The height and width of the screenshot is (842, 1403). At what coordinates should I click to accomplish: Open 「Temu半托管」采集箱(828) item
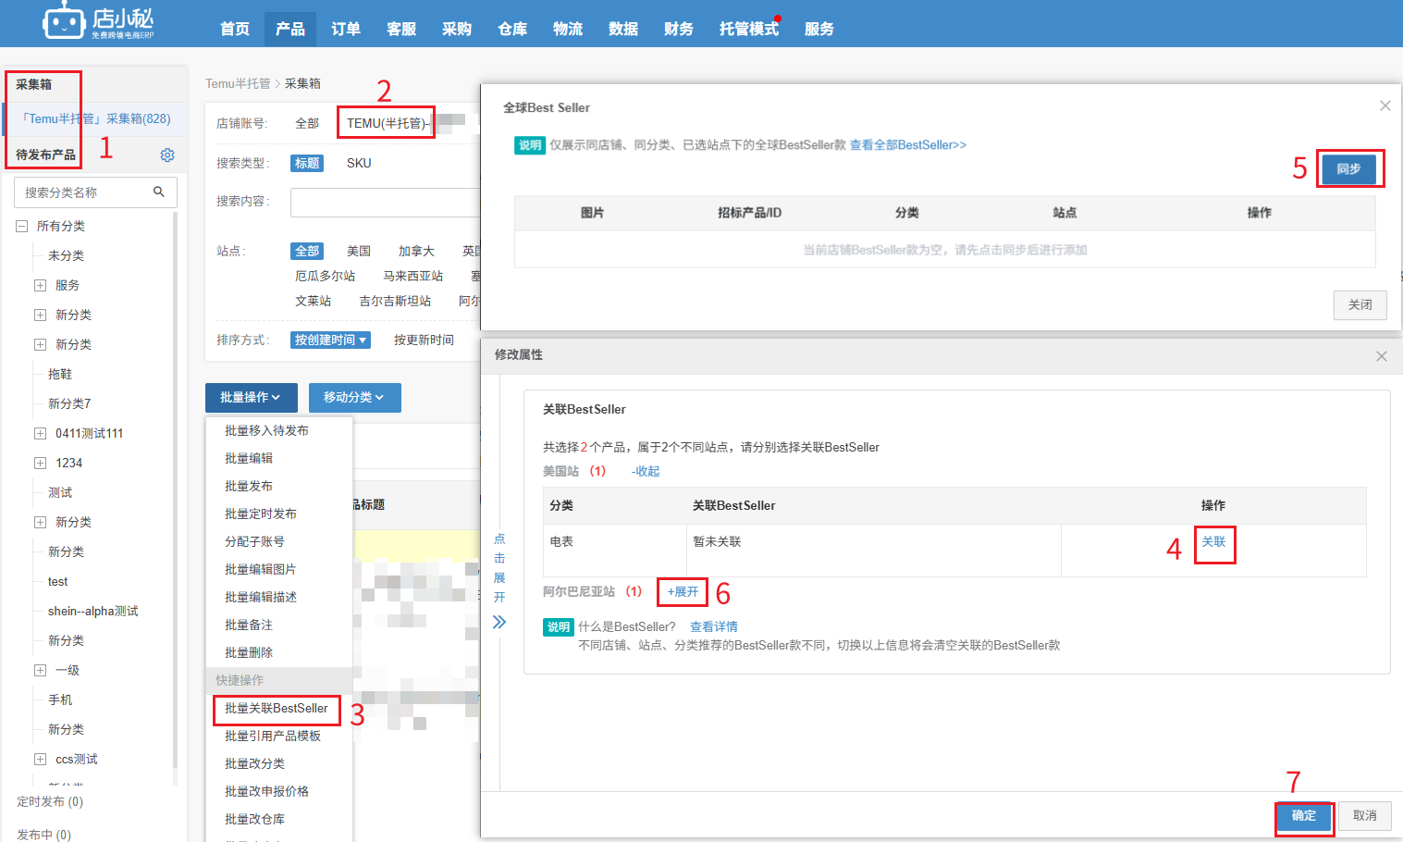click(x=95, y=118)
